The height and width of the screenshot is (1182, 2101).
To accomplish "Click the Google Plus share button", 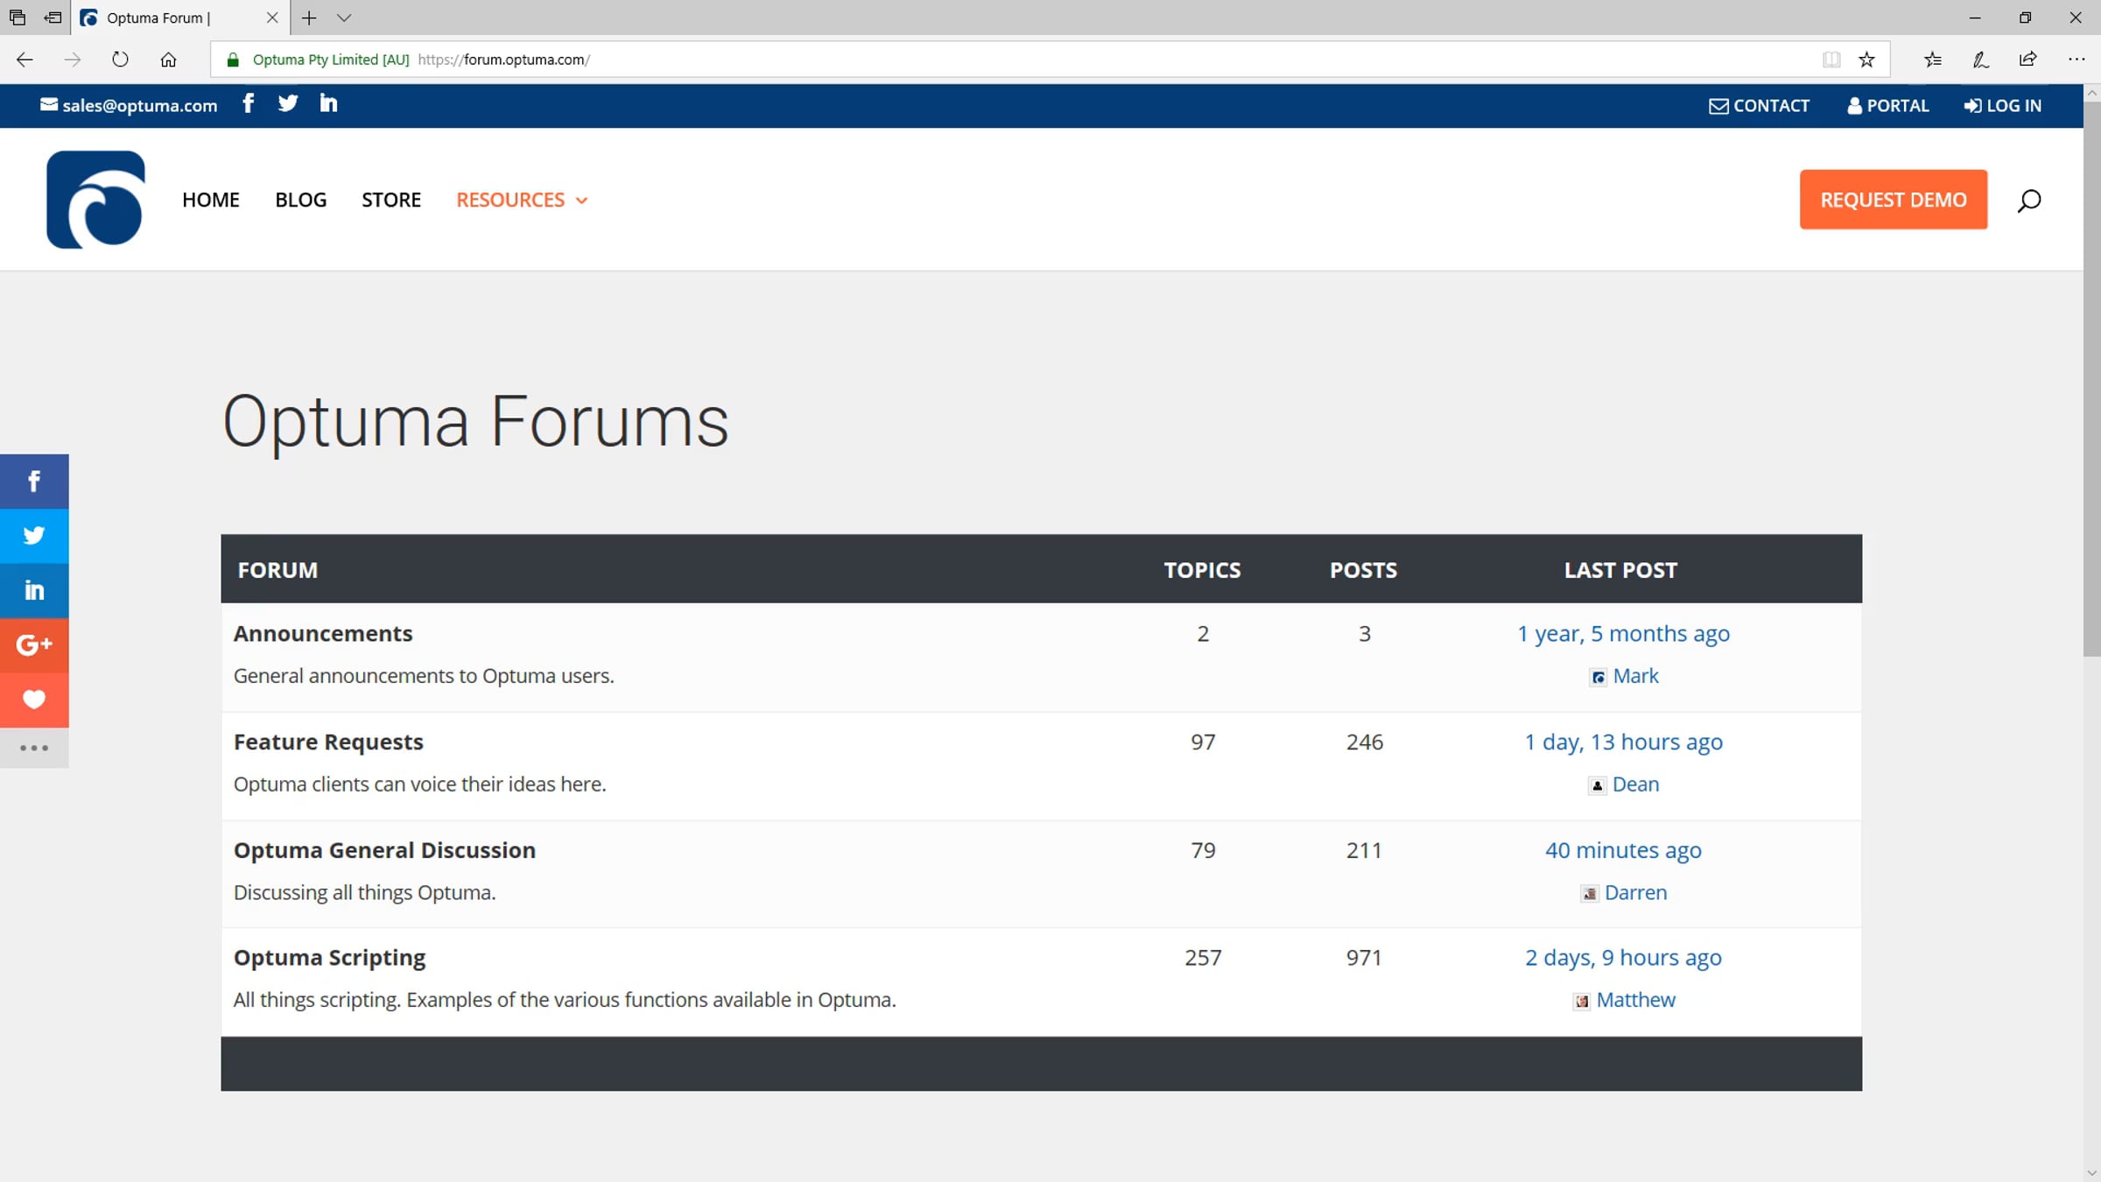I will click(34, 645).
